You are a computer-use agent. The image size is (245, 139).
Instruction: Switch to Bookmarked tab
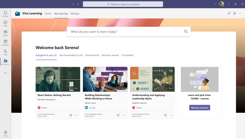coord(92,55)
